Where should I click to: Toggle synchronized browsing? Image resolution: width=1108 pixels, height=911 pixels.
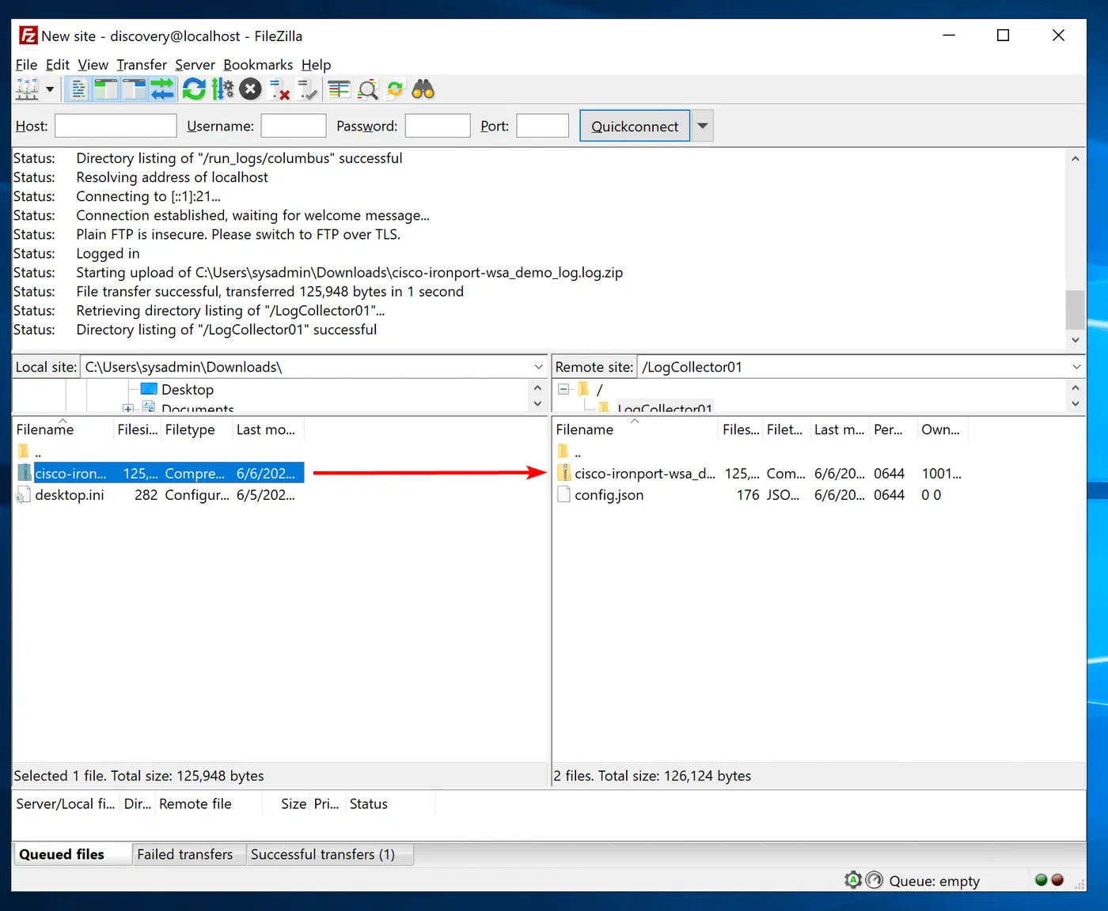pos(395,89)
